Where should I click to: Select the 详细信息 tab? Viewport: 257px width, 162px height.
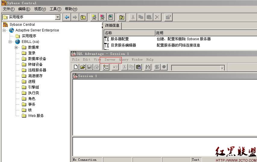point(112,25)
